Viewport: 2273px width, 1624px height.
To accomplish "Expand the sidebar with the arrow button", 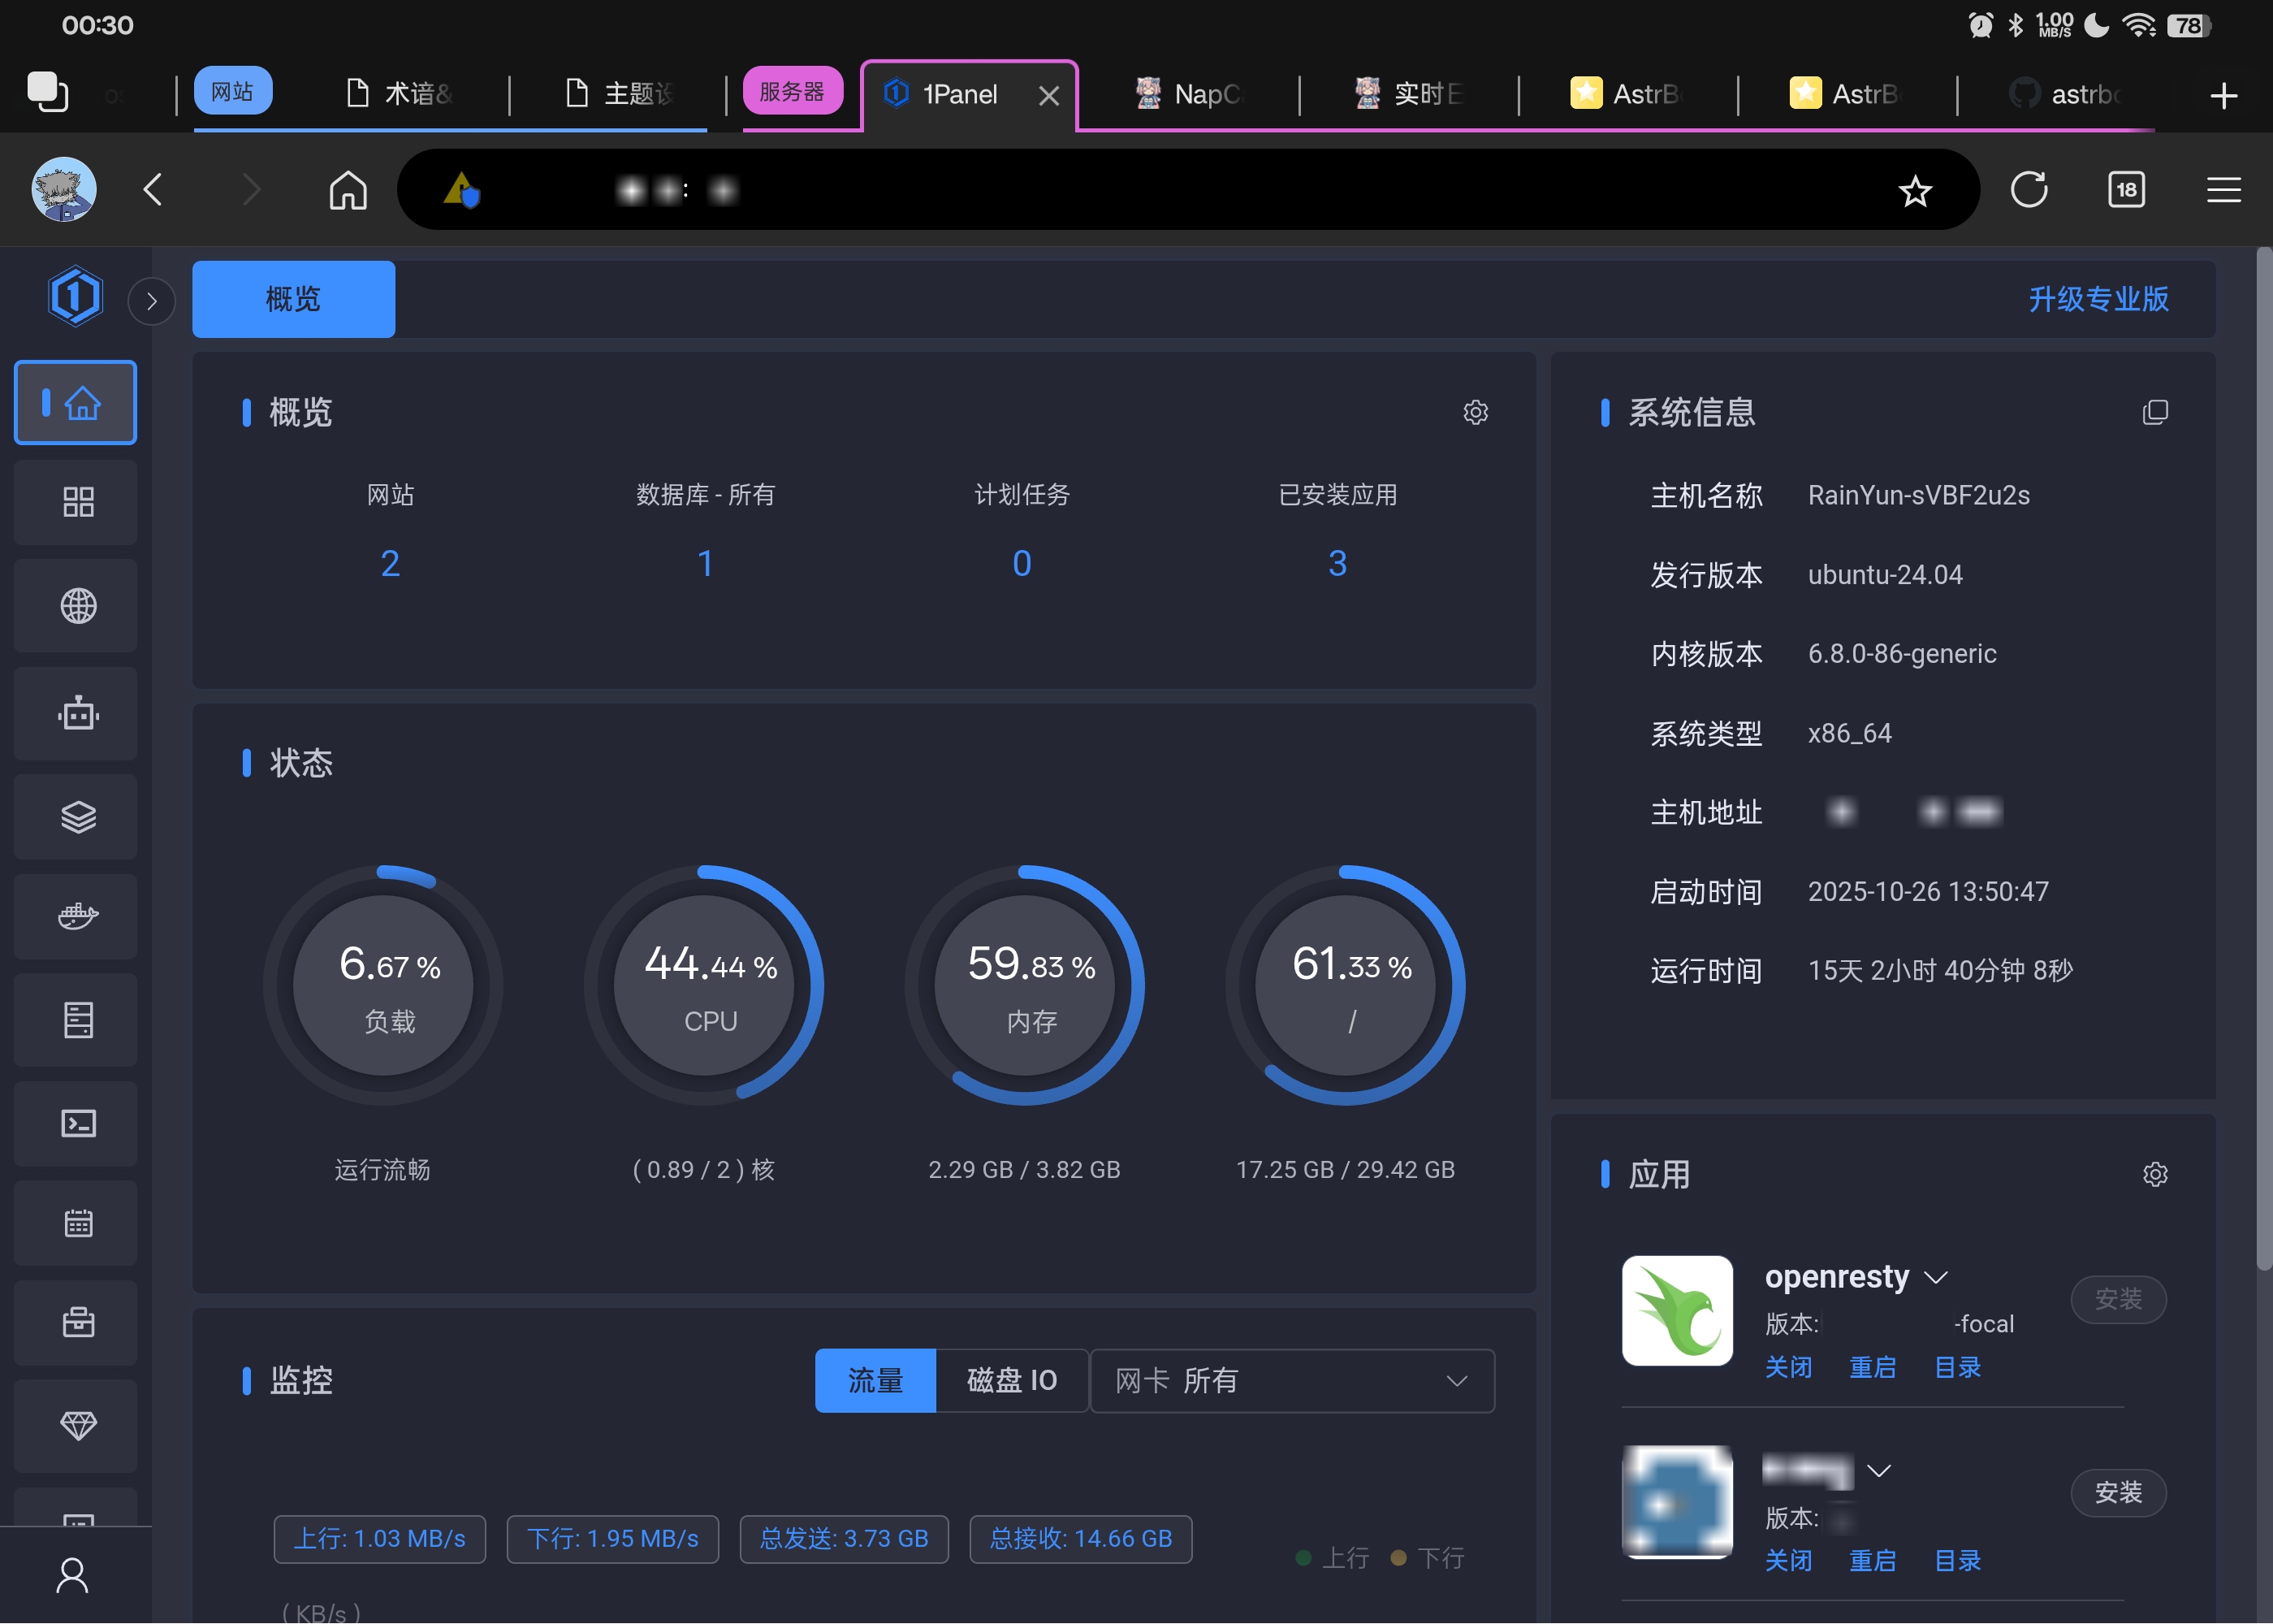I will [x=152, y=300].
